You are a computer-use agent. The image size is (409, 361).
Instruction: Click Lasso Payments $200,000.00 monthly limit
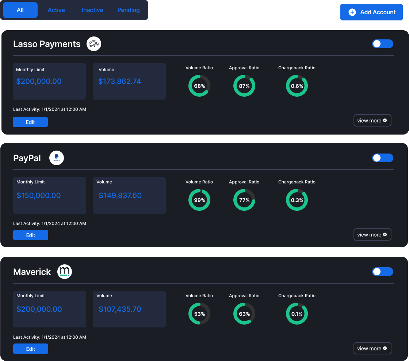click(x=39, y=81)
